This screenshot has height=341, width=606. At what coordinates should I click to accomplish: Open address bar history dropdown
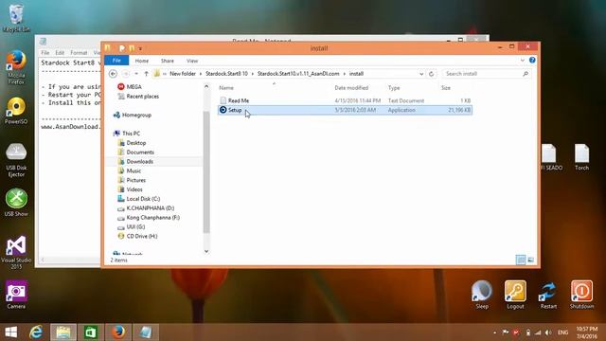(x=421, y=74)
